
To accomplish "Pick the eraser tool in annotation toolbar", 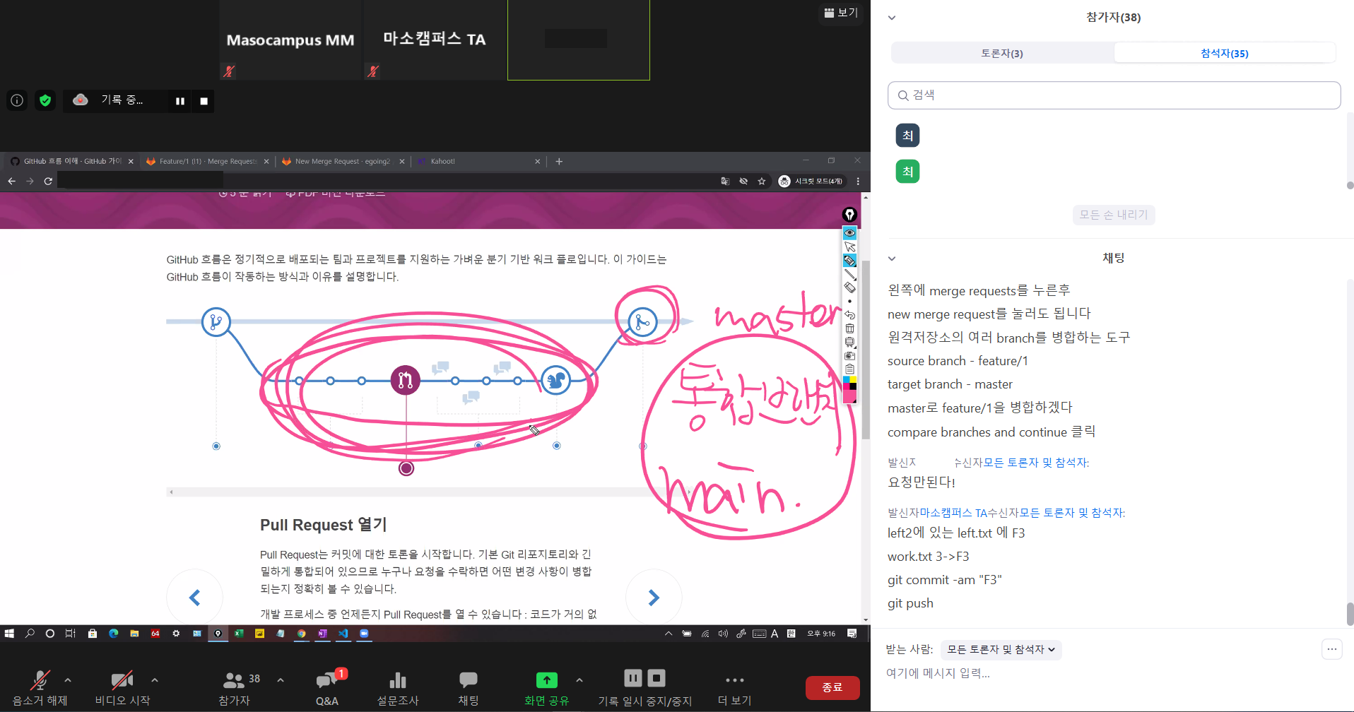I will pyautogui.click(x=849, y=287).
